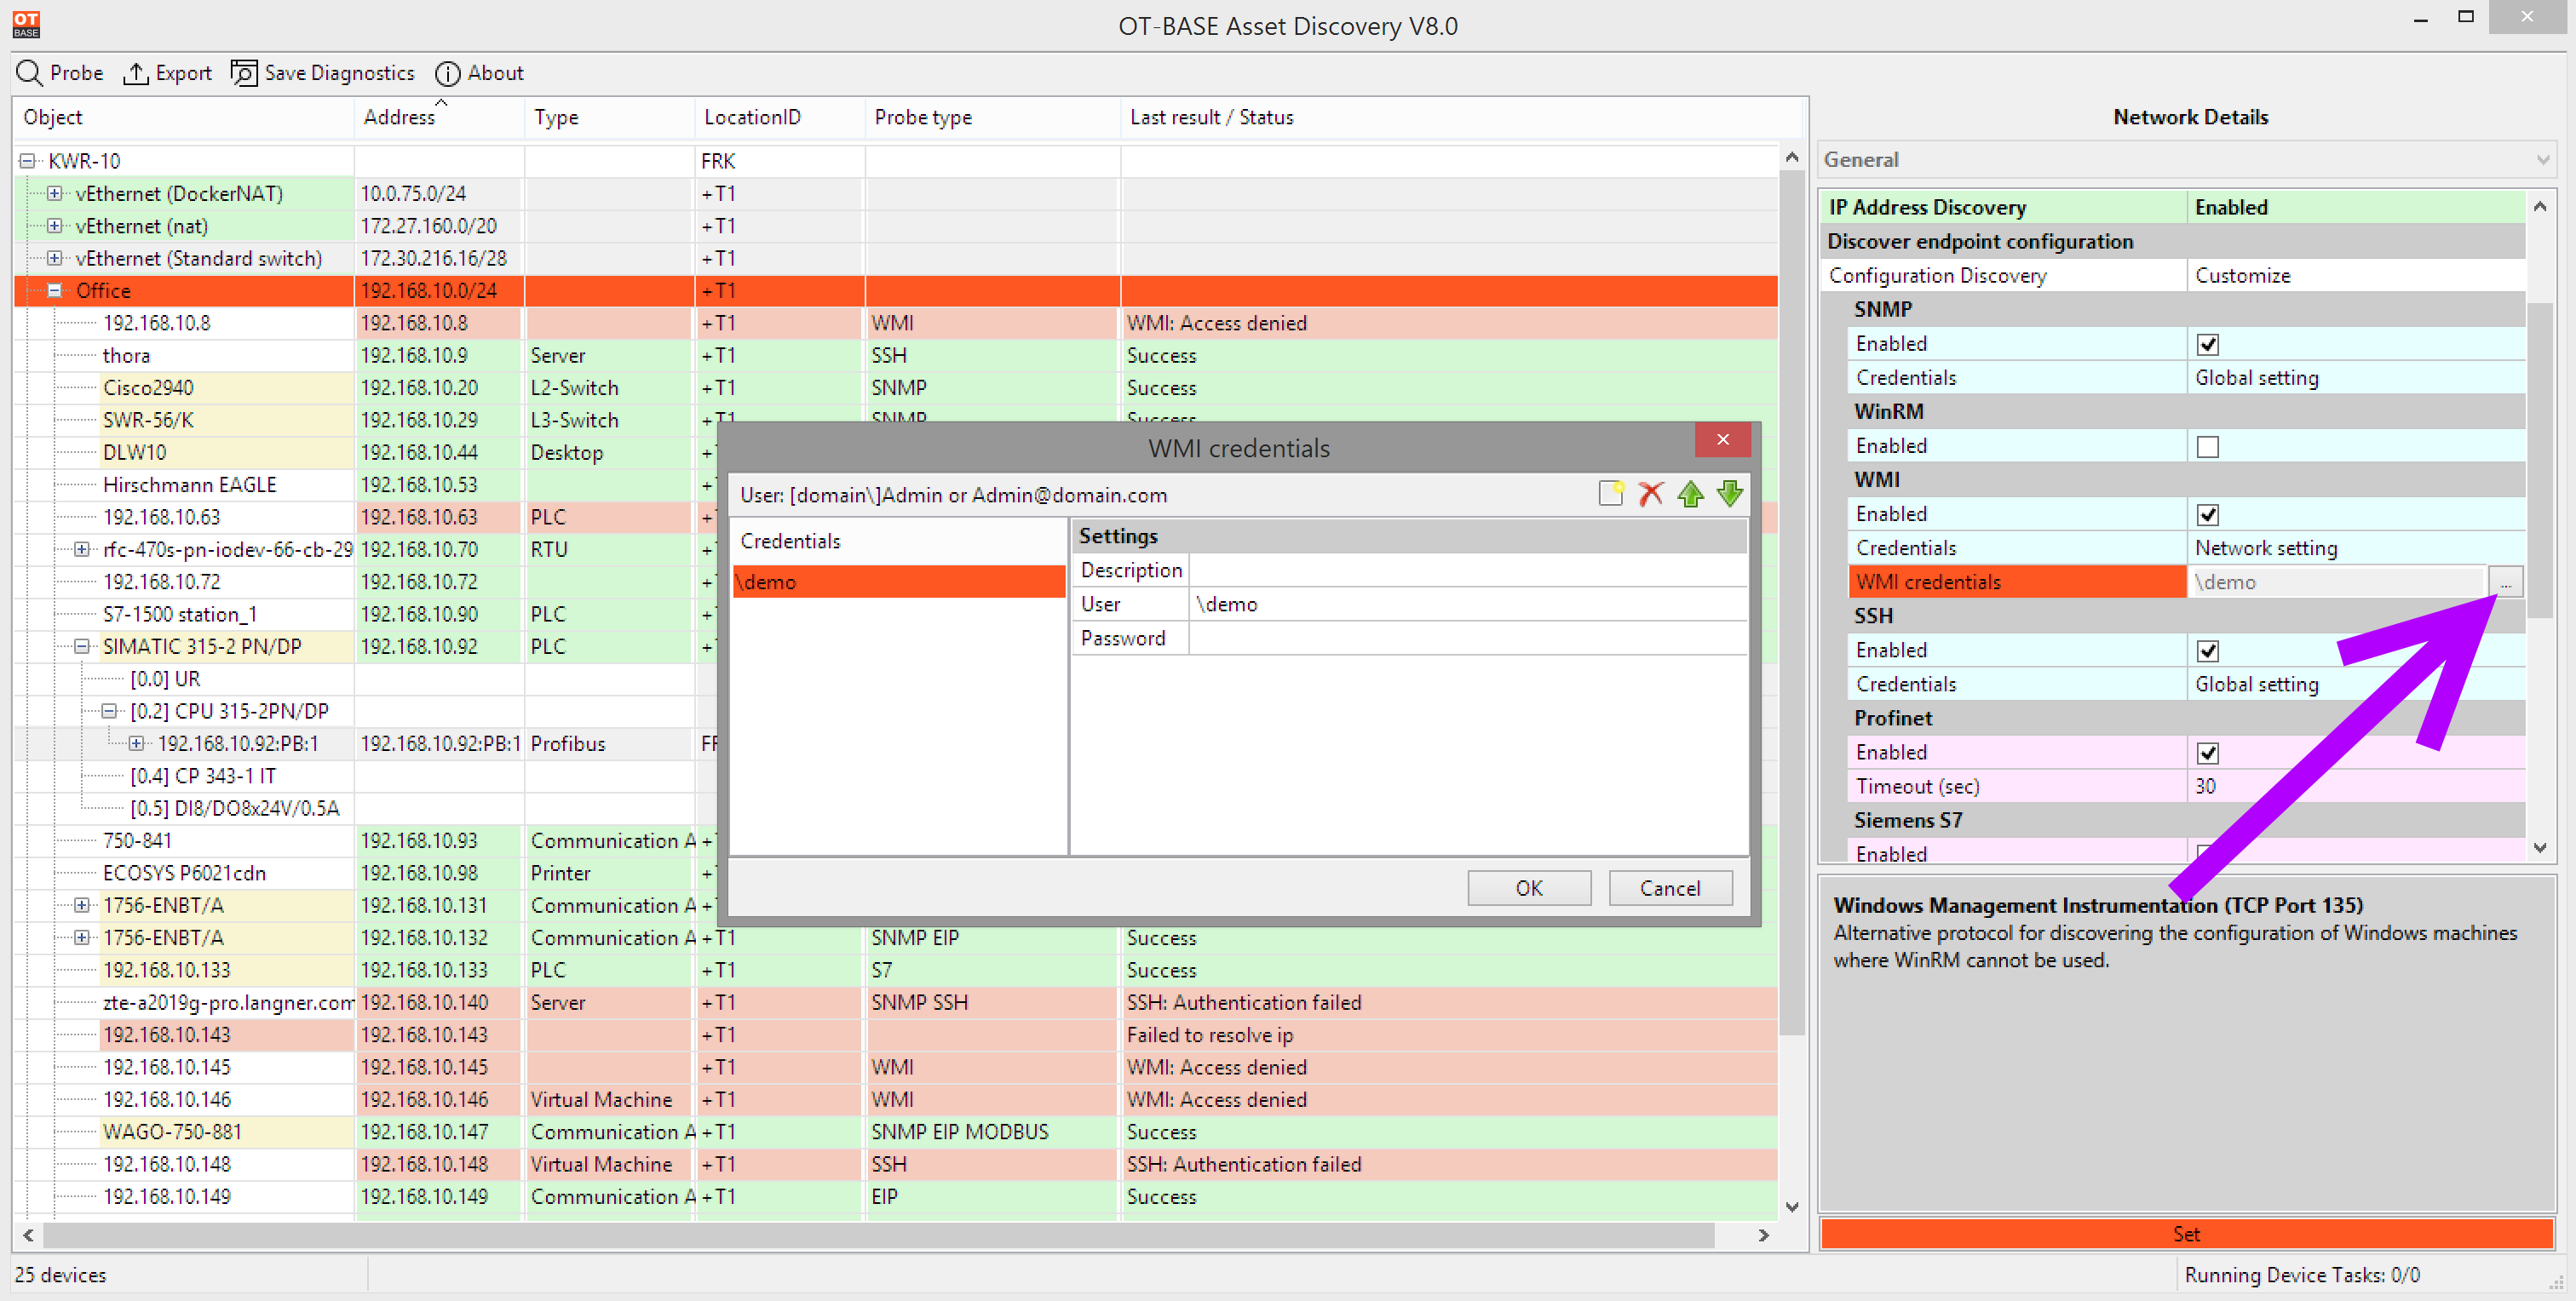The width and height of the screenshot is (2576, 1301).
Task: Enable the WinRM checkbox
Action: pyautogui.click(x=2207, y=447)
